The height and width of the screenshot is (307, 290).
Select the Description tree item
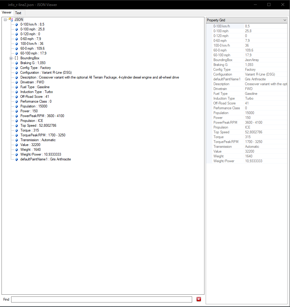coord(99,77)
